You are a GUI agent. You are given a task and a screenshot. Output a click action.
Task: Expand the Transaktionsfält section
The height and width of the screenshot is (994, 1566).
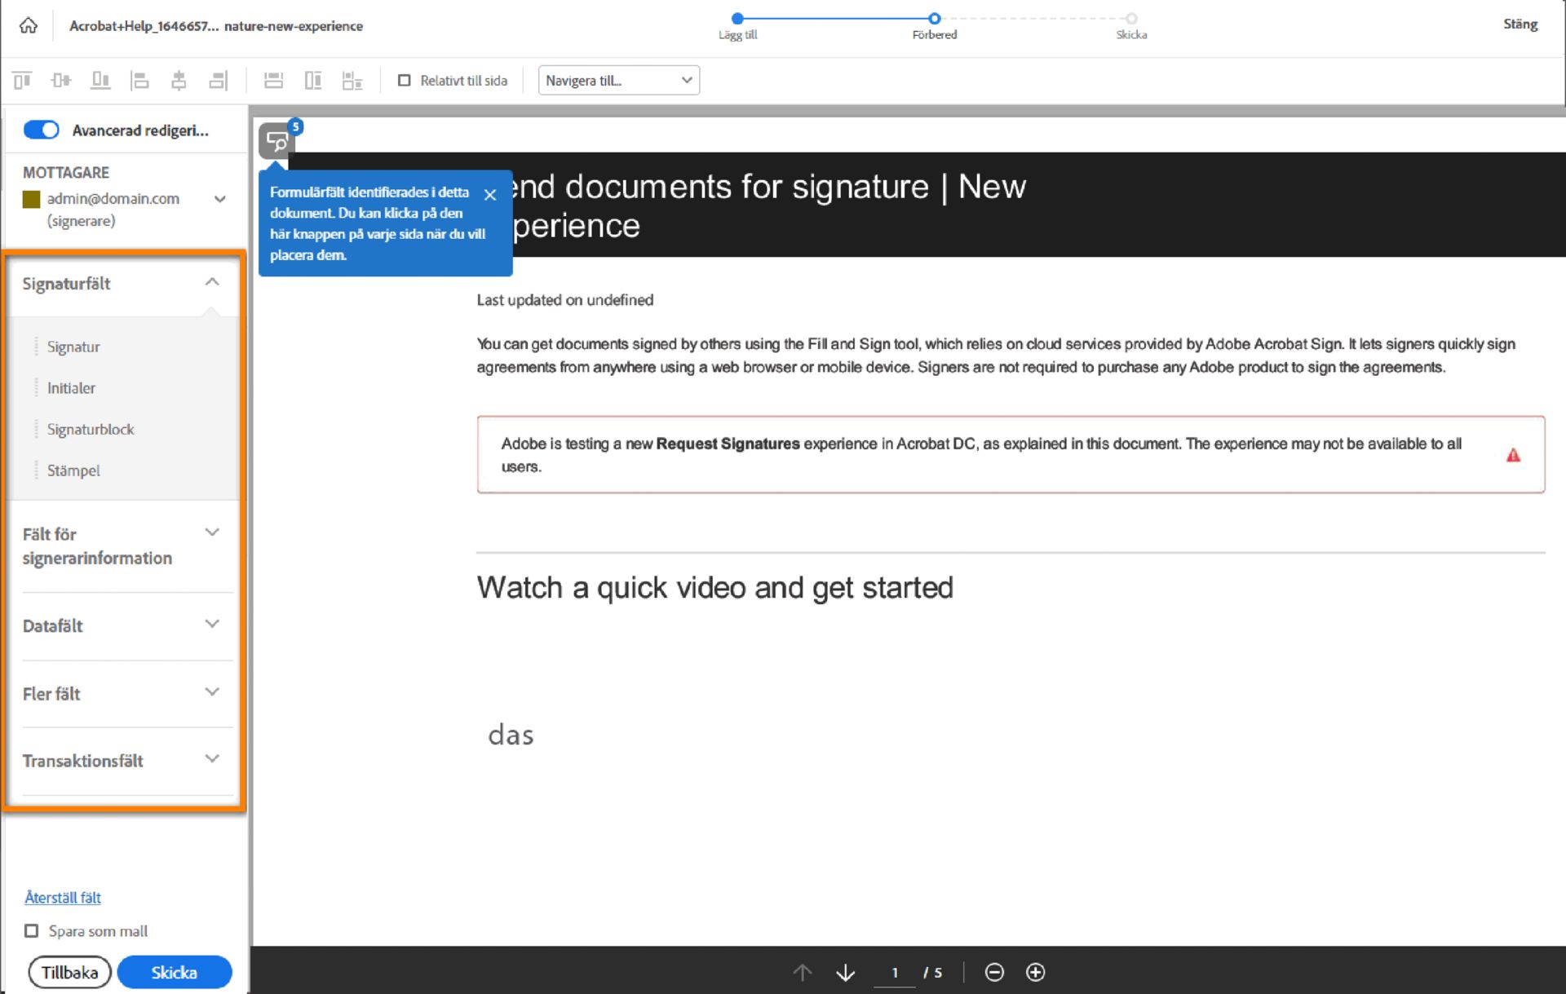[x=122, y=760]
